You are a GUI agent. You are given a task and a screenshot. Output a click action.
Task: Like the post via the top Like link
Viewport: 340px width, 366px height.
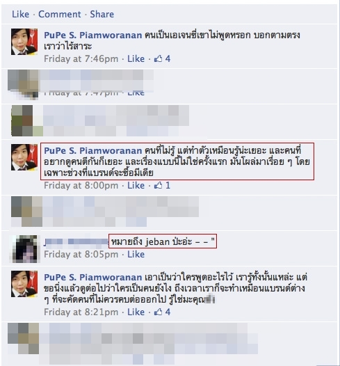pyautogui.click(x=21, y=14)
